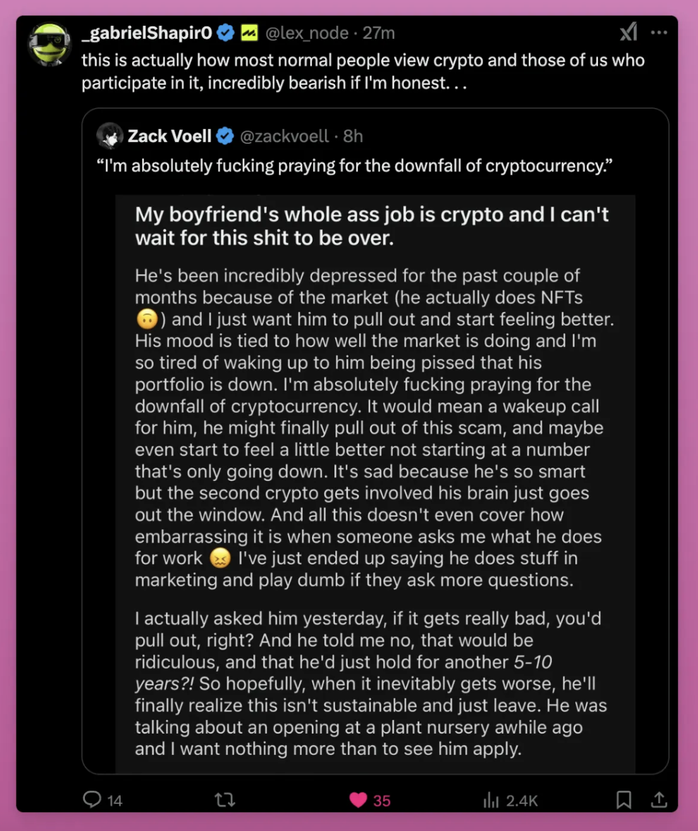The image size is (698, 831).
Task: Click the yellow affiliate badge next to name
Action: pyautogui.click(x=249, y=33)
